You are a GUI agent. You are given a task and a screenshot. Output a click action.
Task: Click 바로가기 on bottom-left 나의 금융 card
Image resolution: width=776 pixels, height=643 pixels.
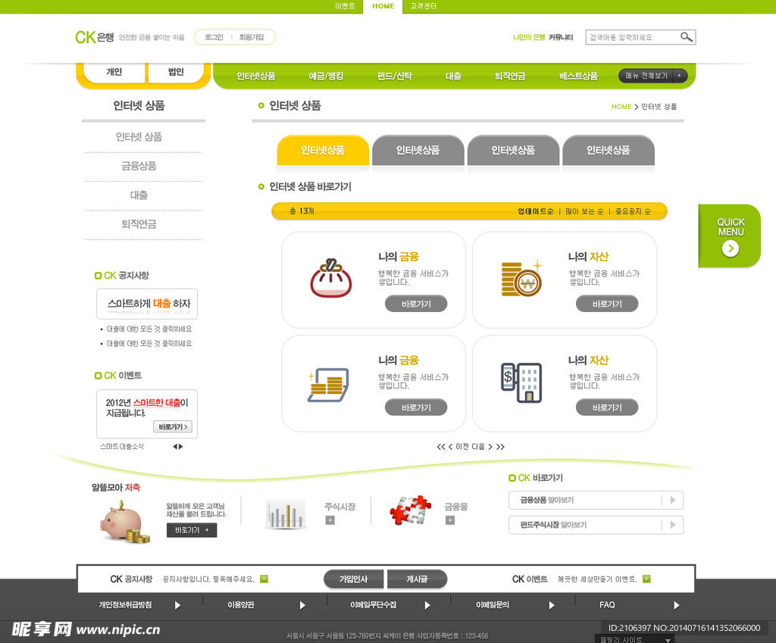pos(416,407)
